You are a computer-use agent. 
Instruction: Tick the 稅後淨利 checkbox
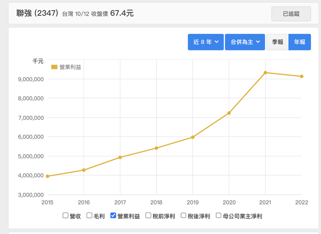(183, 215)
